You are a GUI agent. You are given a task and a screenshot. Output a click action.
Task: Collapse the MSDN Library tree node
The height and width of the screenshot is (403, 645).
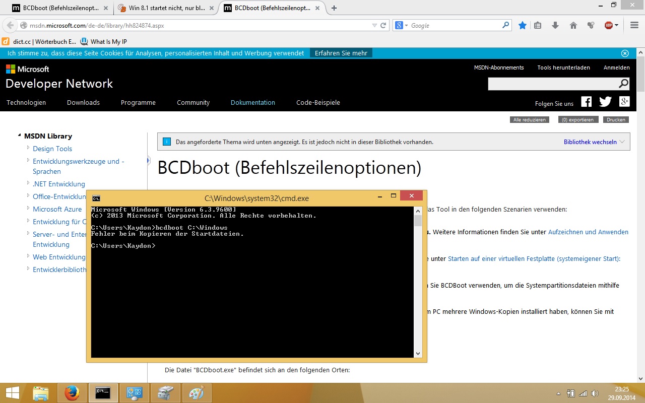(19, 135)
